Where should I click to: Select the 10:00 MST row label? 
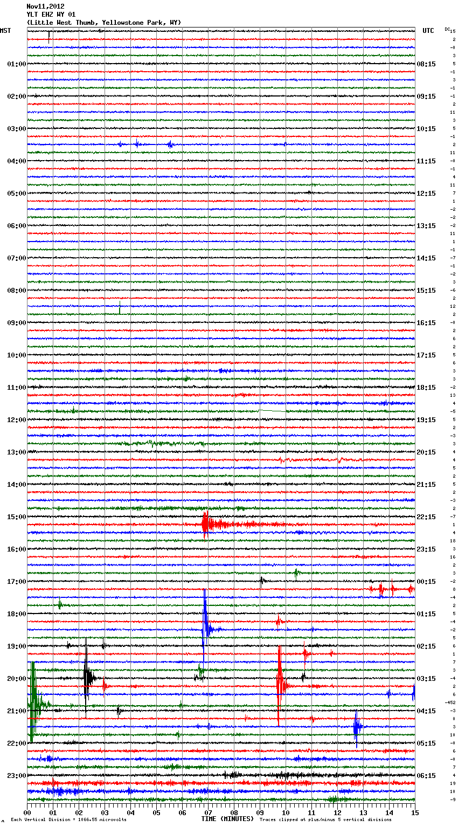(16, 355)
